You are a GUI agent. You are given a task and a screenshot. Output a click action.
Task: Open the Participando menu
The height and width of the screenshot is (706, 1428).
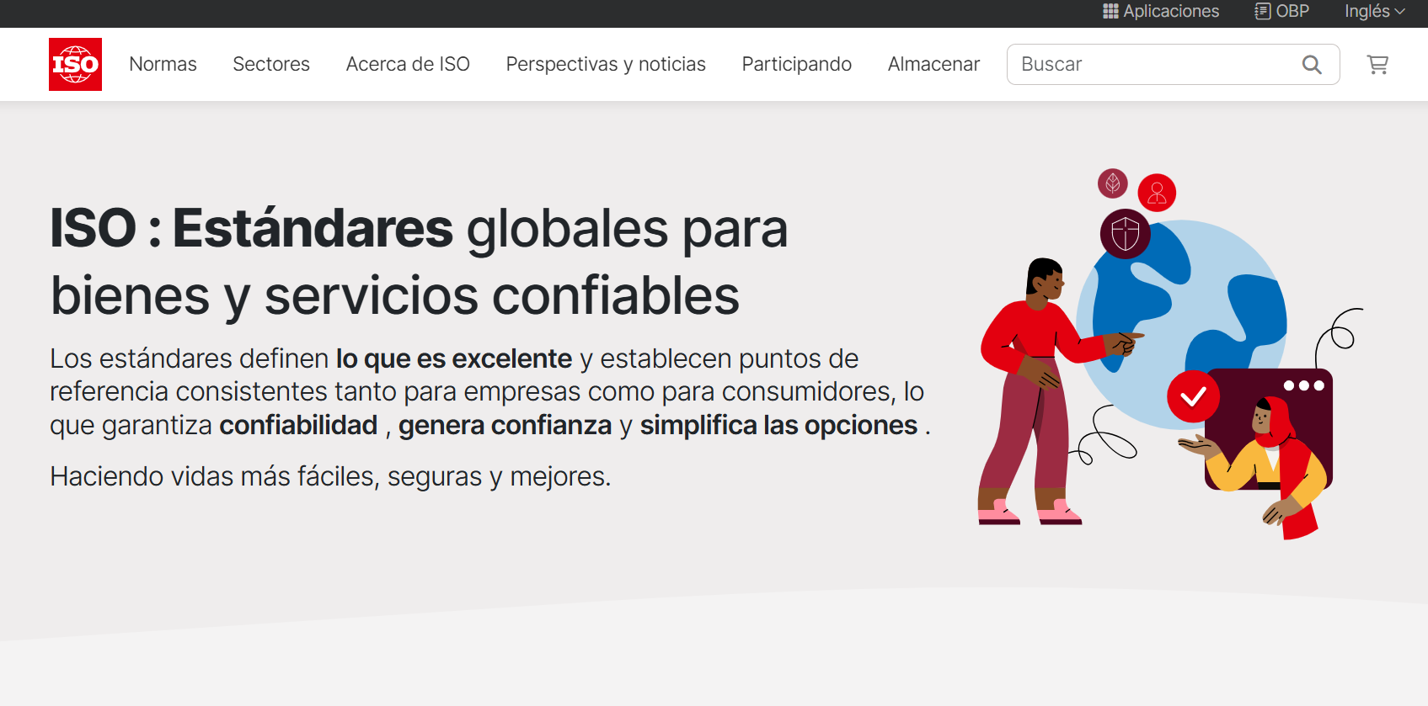pyautogui.click(x=796, y=64)
